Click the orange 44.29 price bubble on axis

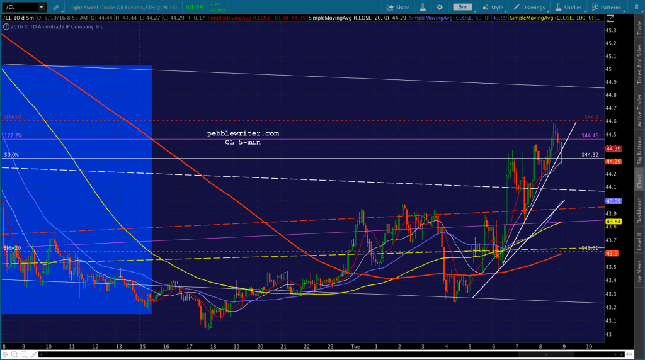(614, 162)
